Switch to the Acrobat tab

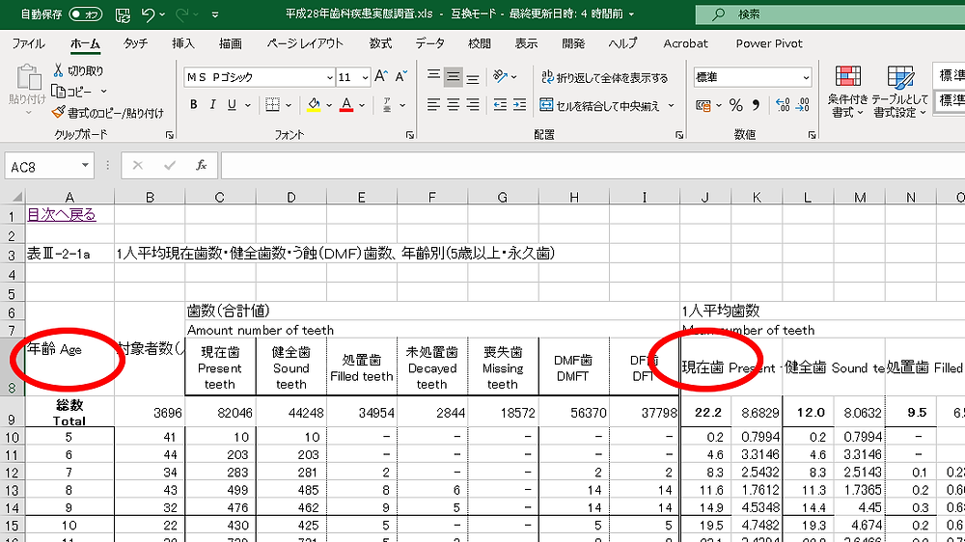pos(685,43)
